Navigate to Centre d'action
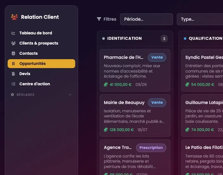 pos(41,84)
